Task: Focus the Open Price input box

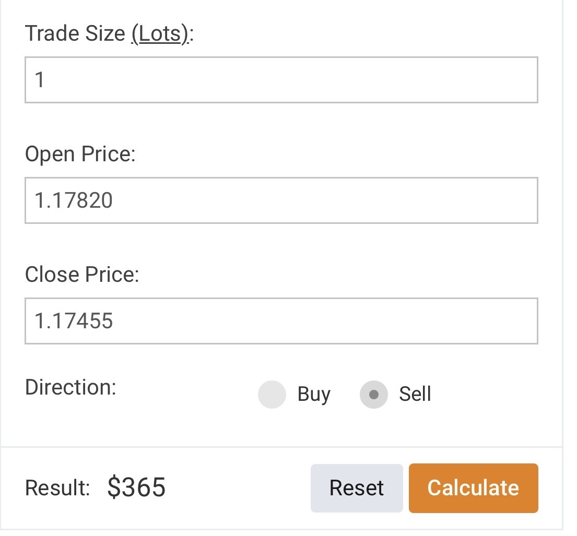Action: pos(281,200)
